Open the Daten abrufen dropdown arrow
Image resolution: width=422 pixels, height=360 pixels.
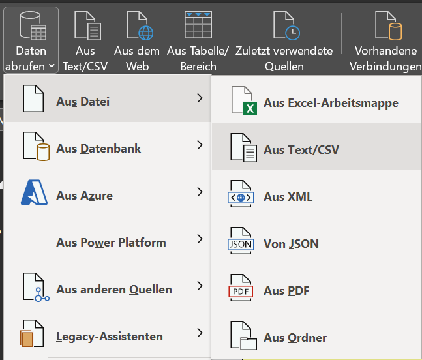tap(51, 67)
